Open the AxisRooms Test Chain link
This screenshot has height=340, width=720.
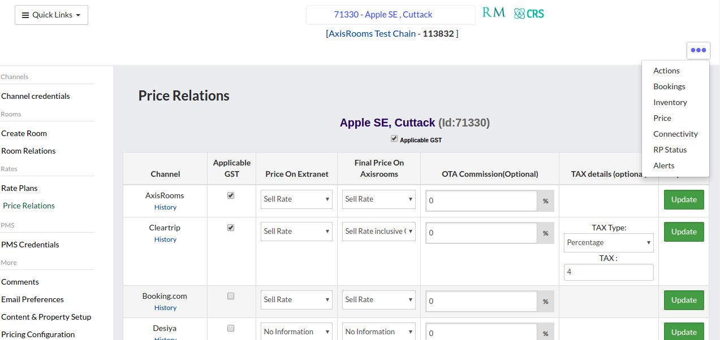[372, 33]
